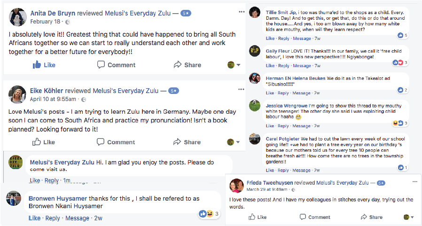The image size is (422, 226).
Task: Comment on Anita De Bruyn's review
Action: (116, 65)
